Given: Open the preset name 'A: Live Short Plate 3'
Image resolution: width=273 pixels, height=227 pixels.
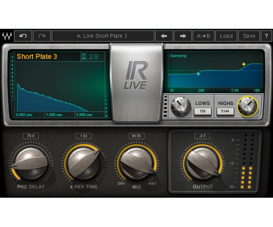Looking at the screenshot, I should (x=103, y=36).
